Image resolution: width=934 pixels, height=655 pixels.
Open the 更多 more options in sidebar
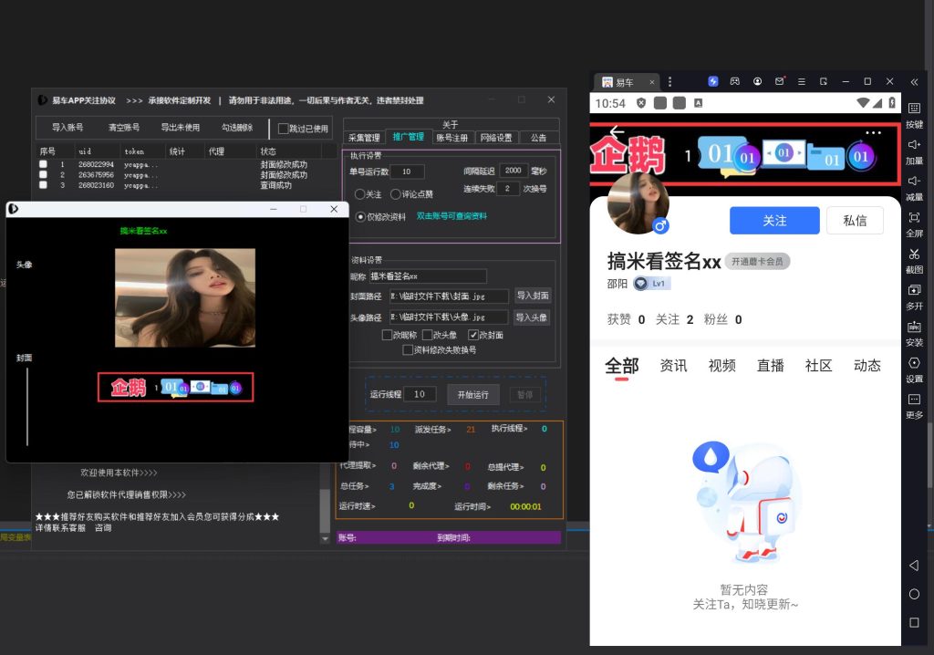click(914, 400)
